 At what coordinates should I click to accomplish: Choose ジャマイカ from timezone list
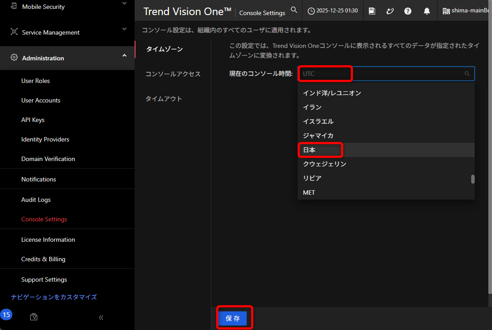(386, 135)
